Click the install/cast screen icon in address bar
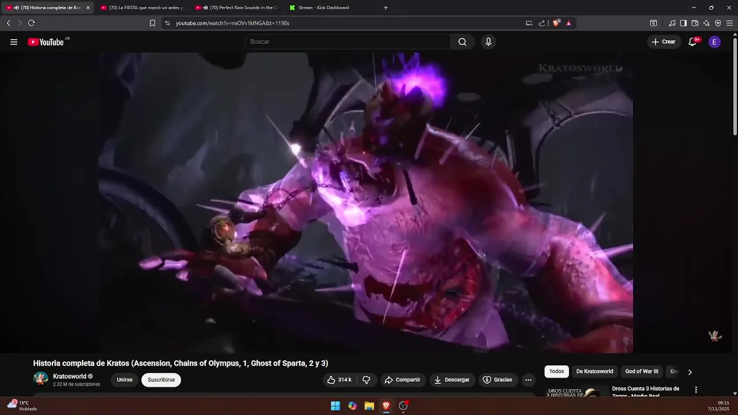738x415 pixels. tap(529, 23)
